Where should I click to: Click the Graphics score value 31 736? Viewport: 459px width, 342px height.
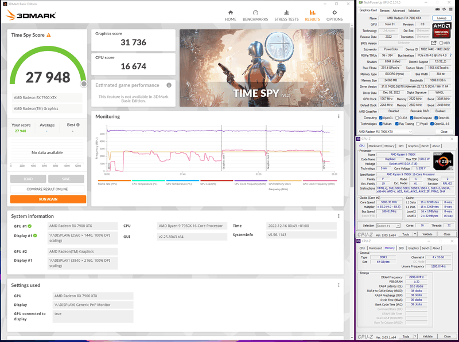pyautogui.click(x=133, y=42)
